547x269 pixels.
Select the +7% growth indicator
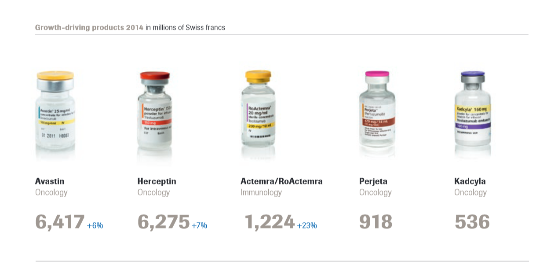point(199,225)
